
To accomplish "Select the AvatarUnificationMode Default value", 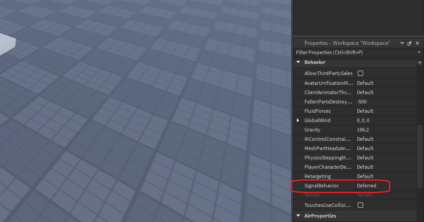I will [365, 83].
